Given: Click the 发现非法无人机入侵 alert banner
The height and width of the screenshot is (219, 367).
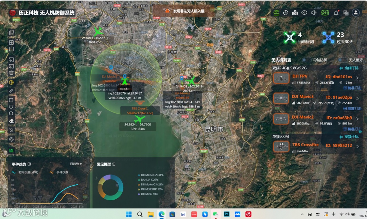Looking at the screenshot, I should click(184, 11).
